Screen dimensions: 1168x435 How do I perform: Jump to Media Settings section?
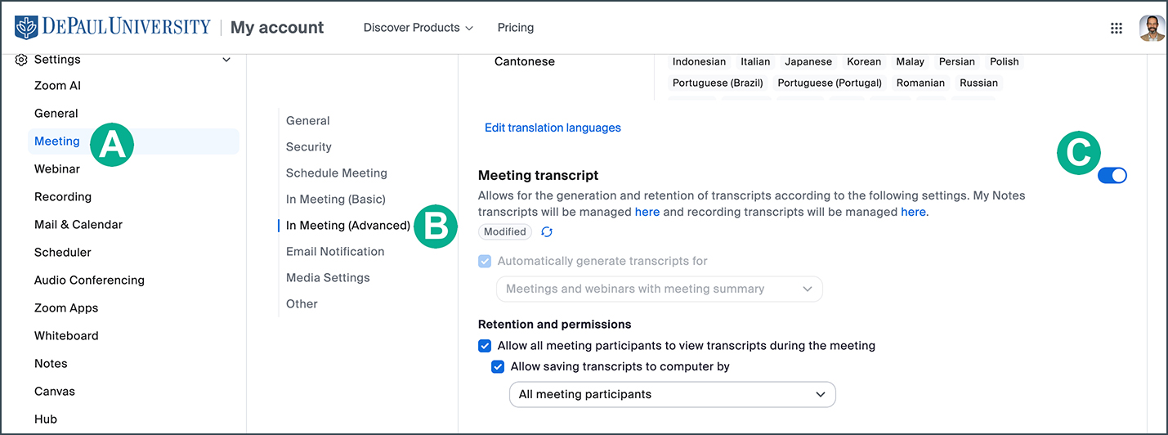click(328, 278)
